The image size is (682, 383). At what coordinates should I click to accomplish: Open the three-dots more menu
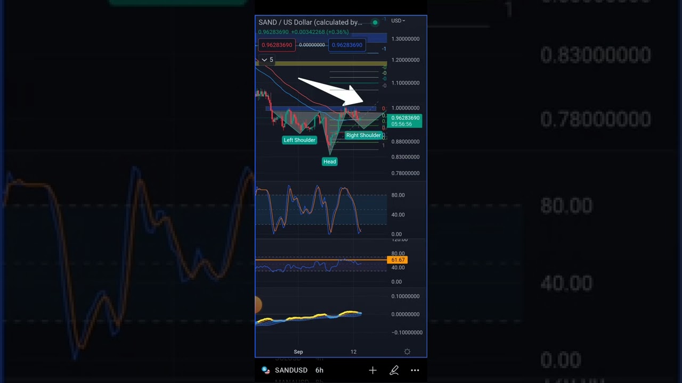point(415,370)
